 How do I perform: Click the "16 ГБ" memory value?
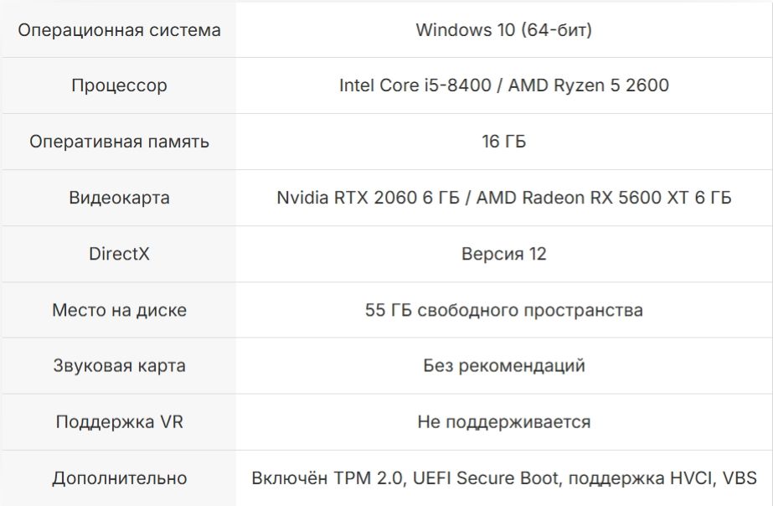pos(503,142)
